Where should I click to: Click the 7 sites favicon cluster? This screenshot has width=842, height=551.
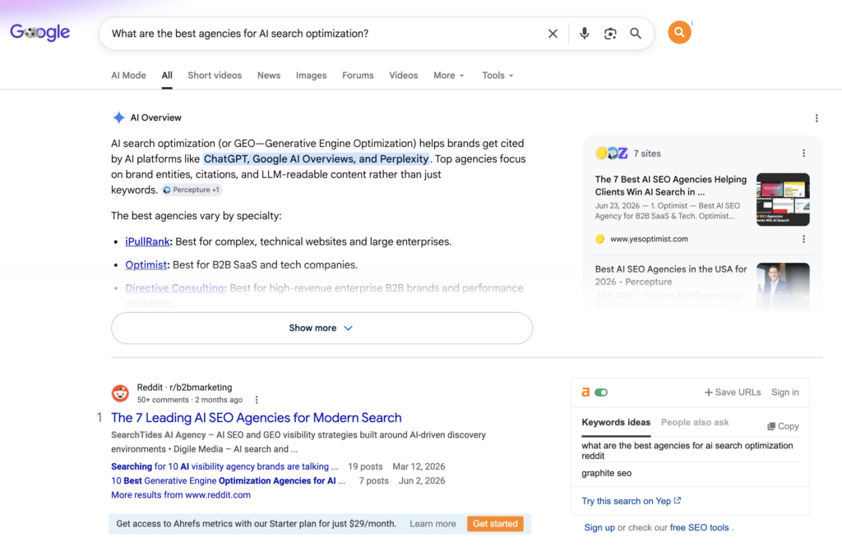pyautogui.click(x=612, y=154)
